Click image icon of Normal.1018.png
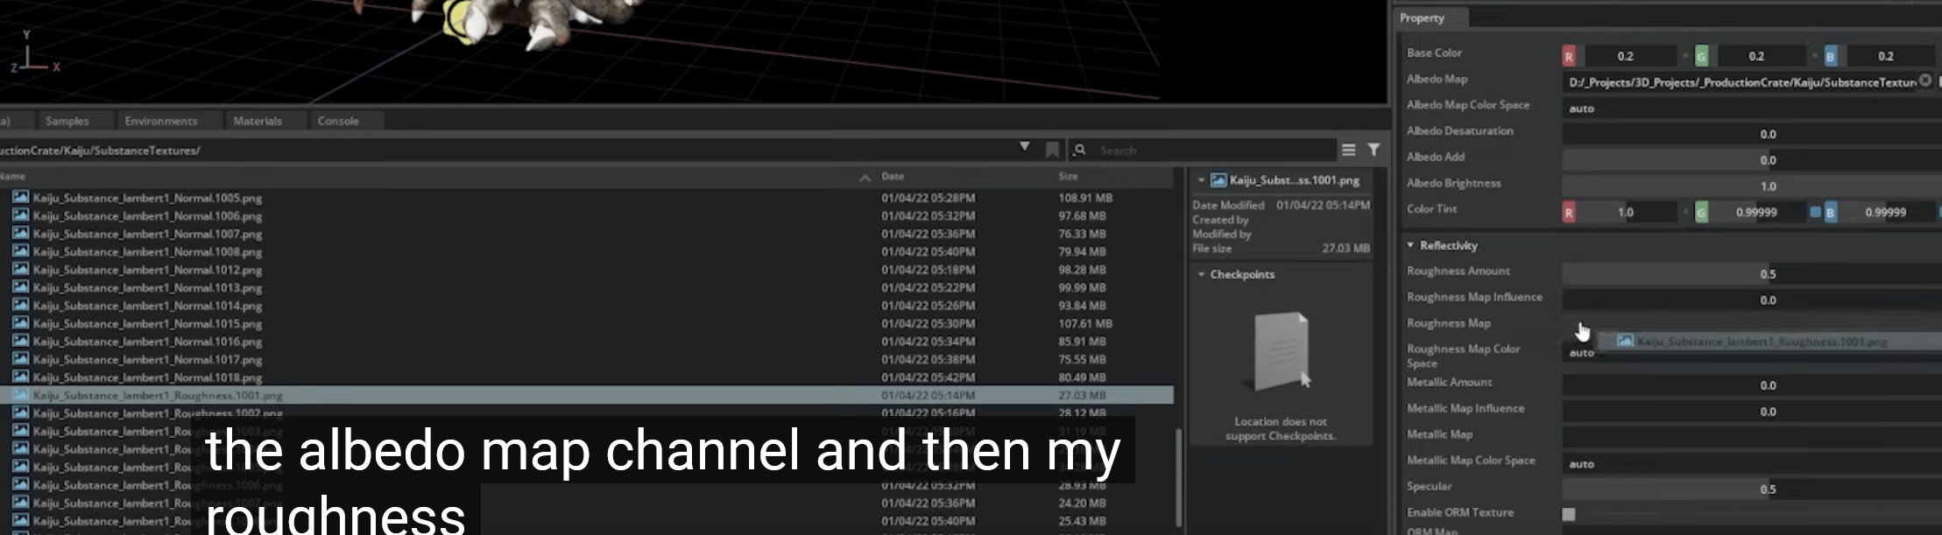This screenshot has width=1942, height=535. click(20, 377)
